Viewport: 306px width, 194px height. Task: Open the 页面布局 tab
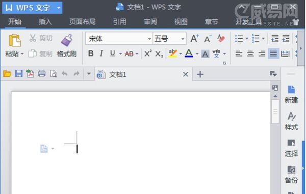point(83,21)
